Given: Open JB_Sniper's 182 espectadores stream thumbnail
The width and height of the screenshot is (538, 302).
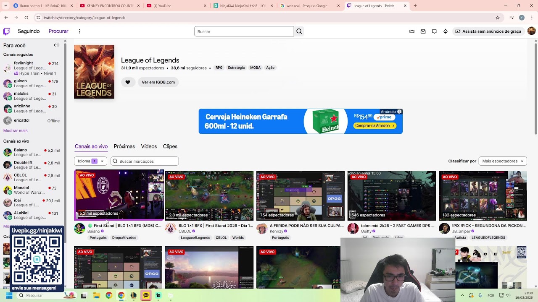Looking at the screenshot, I should point(483,196).
